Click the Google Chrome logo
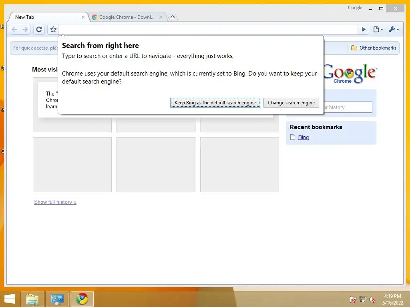This screenshot has height=307, width=410. point(350,74)
